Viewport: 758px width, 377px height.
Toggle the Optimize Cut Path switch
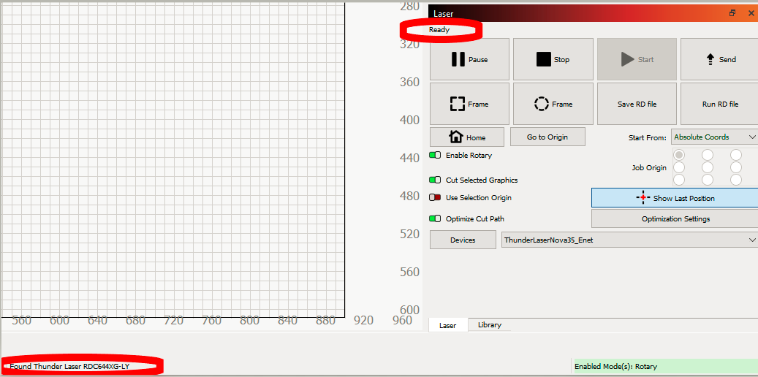(x=435, y=219)
